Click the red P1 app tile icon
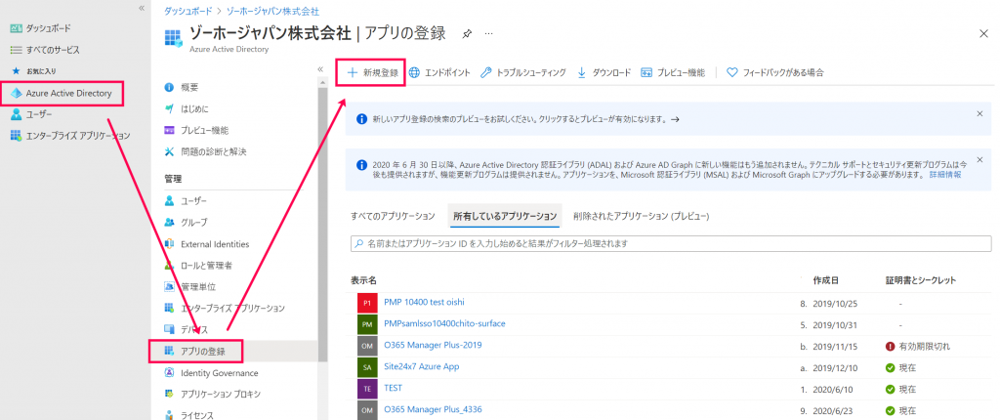Image resolution: width=1000 pixels, height=420 pixels. click(x=367, y=303)
